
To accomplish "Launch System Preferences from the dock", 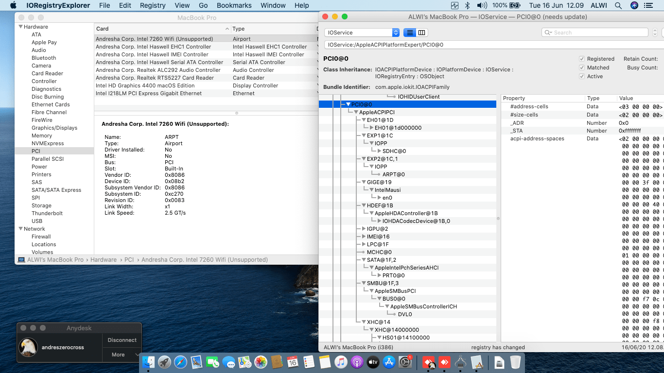I will [x=405, y=362].
